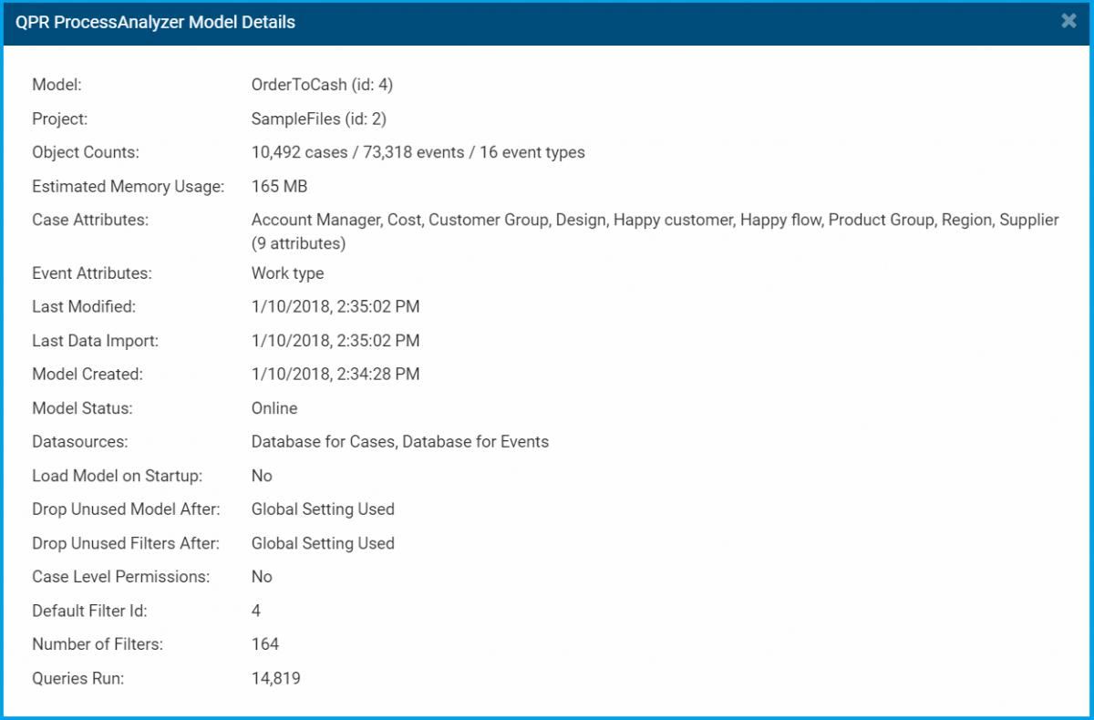The height and width of the screenshot is (720, 1094).
Task: Click the 'Event Attributes:' label
Action: pyautogui.click(x=92, y=273)
